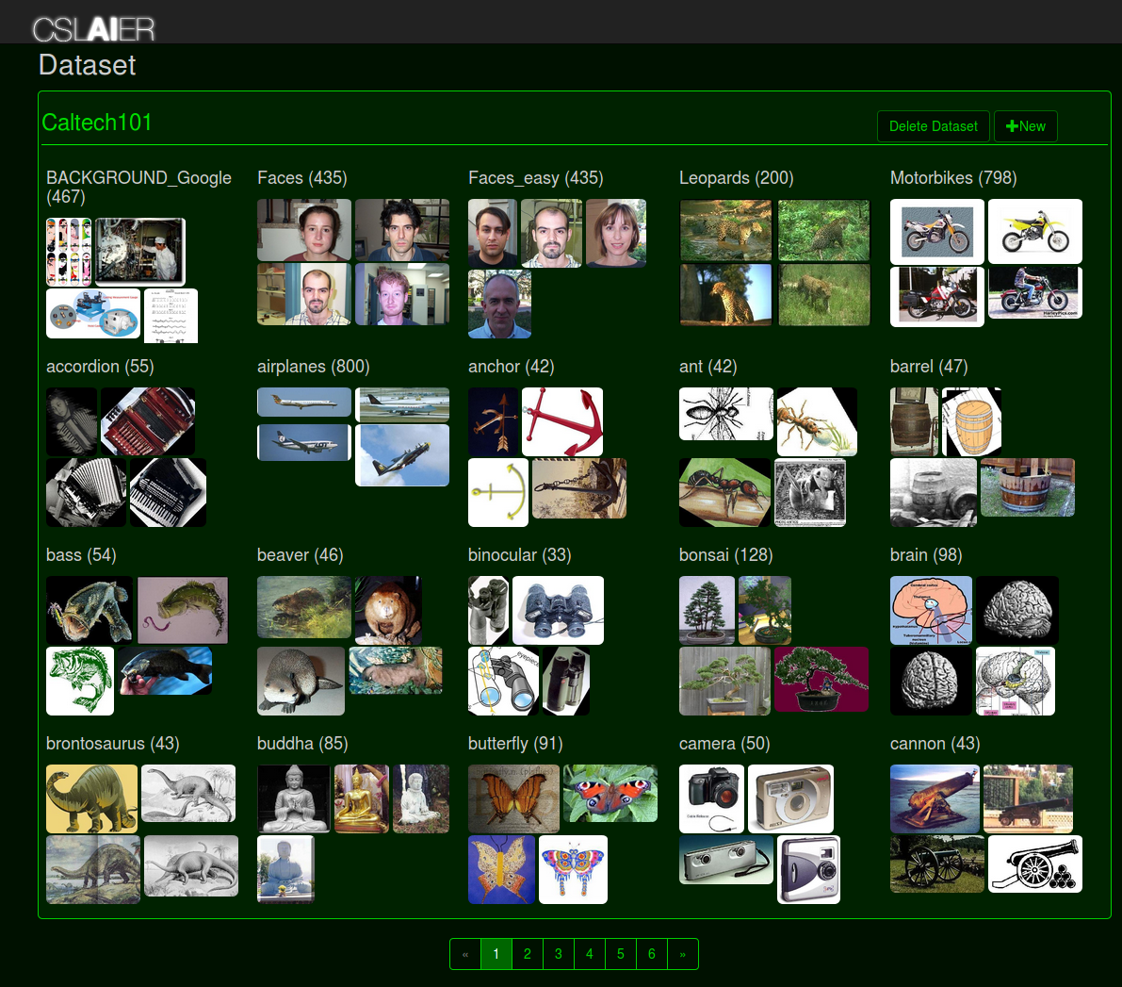Open the binocular (33) category
This screenshot has width=1122, height=987.
tap(519, 554)
